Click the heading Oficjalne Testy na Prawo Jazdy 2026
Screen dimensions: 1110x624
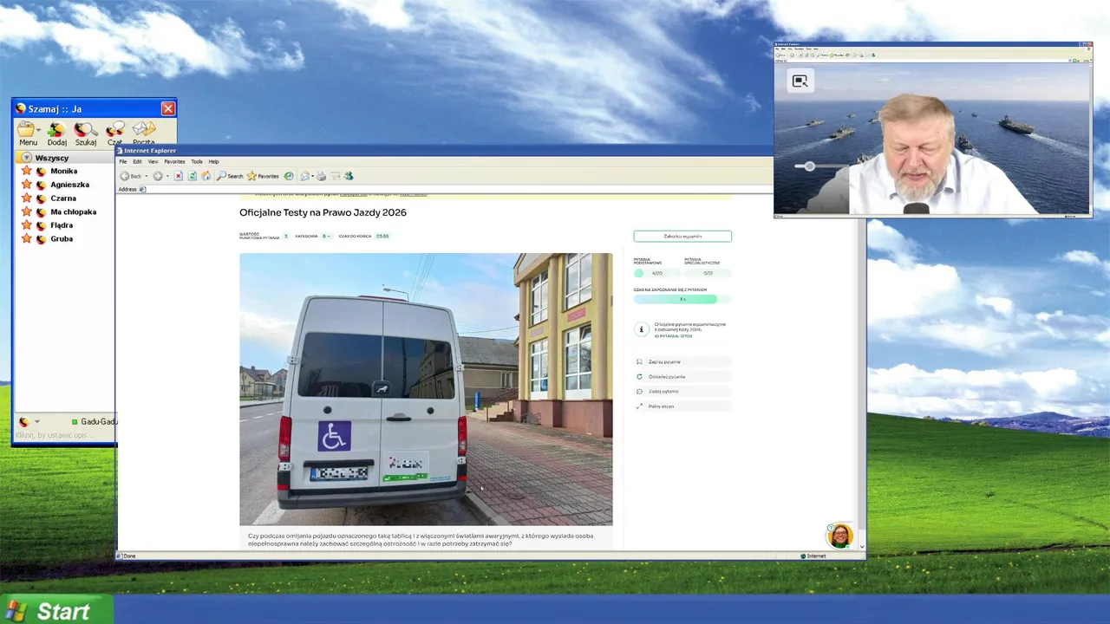(323, 212)
